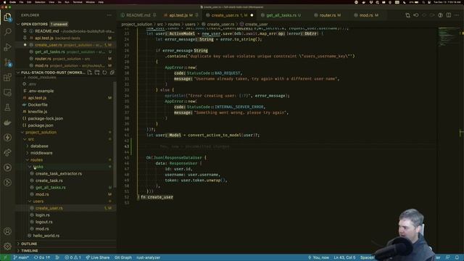Open logout.rs in explorer tree
Viewport: 464px width, 261px height.
pyautogui.click(x=43, y=222)
